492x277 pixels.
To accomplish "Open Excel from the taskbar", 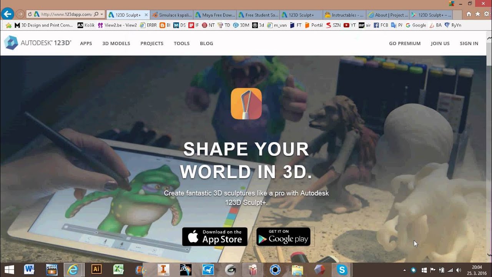I will click(118, 270).
